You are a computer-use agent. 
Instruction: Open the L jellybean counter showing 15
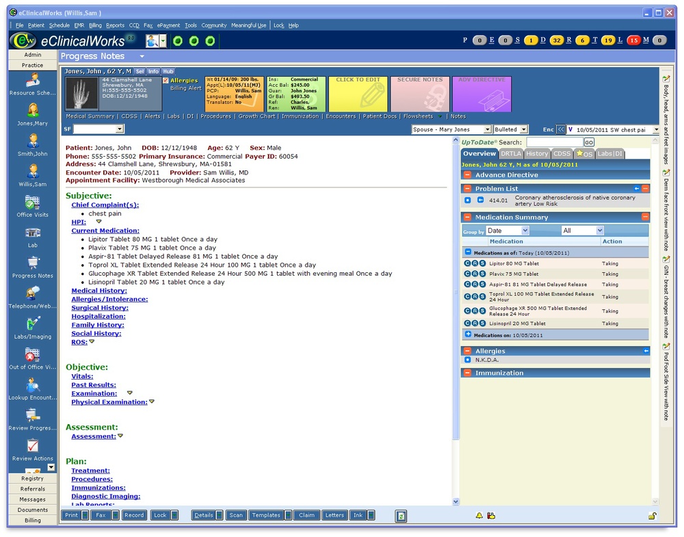634,40
